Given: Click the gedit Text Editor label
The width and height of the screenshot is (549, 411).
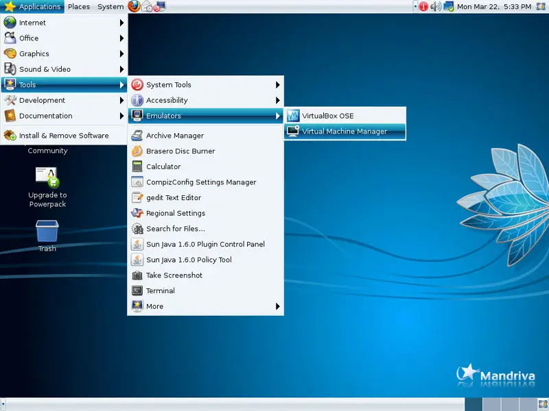Looking at the screenshot, I should [174, 198].
